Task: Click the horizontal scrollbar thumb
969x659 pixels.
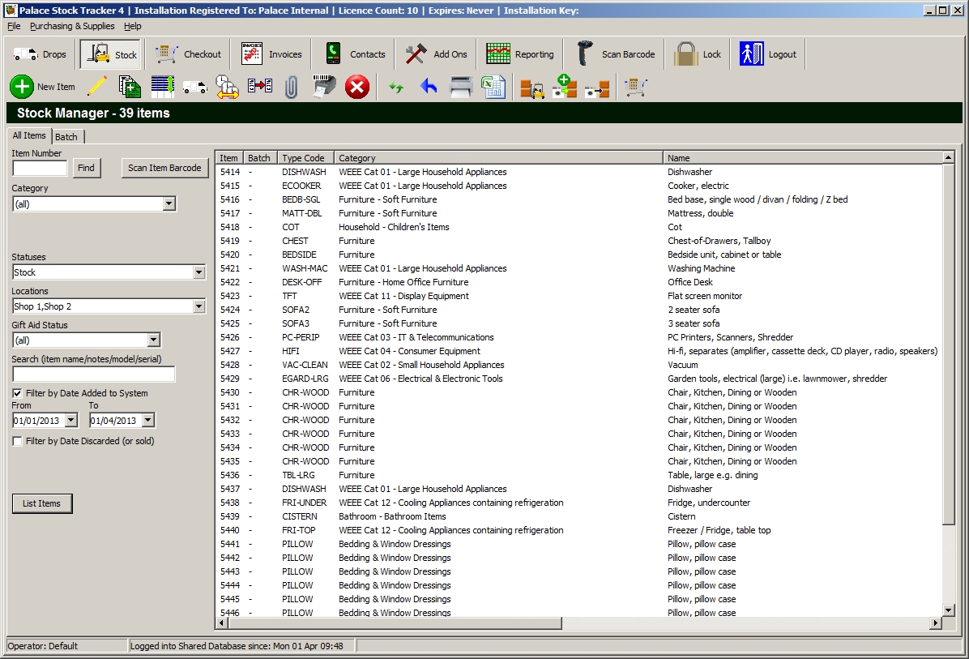Action: pos(395,623)
